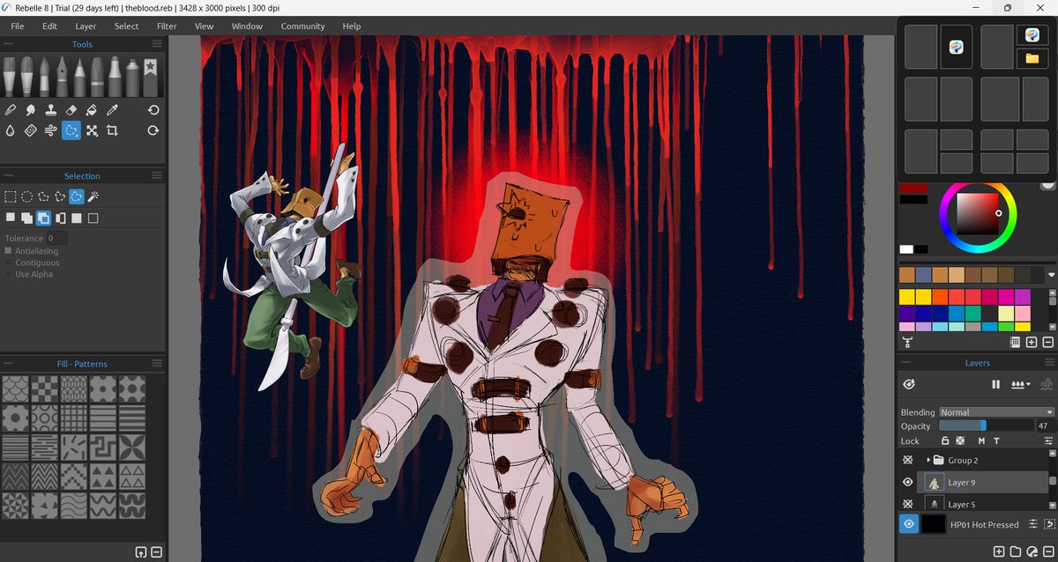Select the Crop canvas tool

click(112, 130)
